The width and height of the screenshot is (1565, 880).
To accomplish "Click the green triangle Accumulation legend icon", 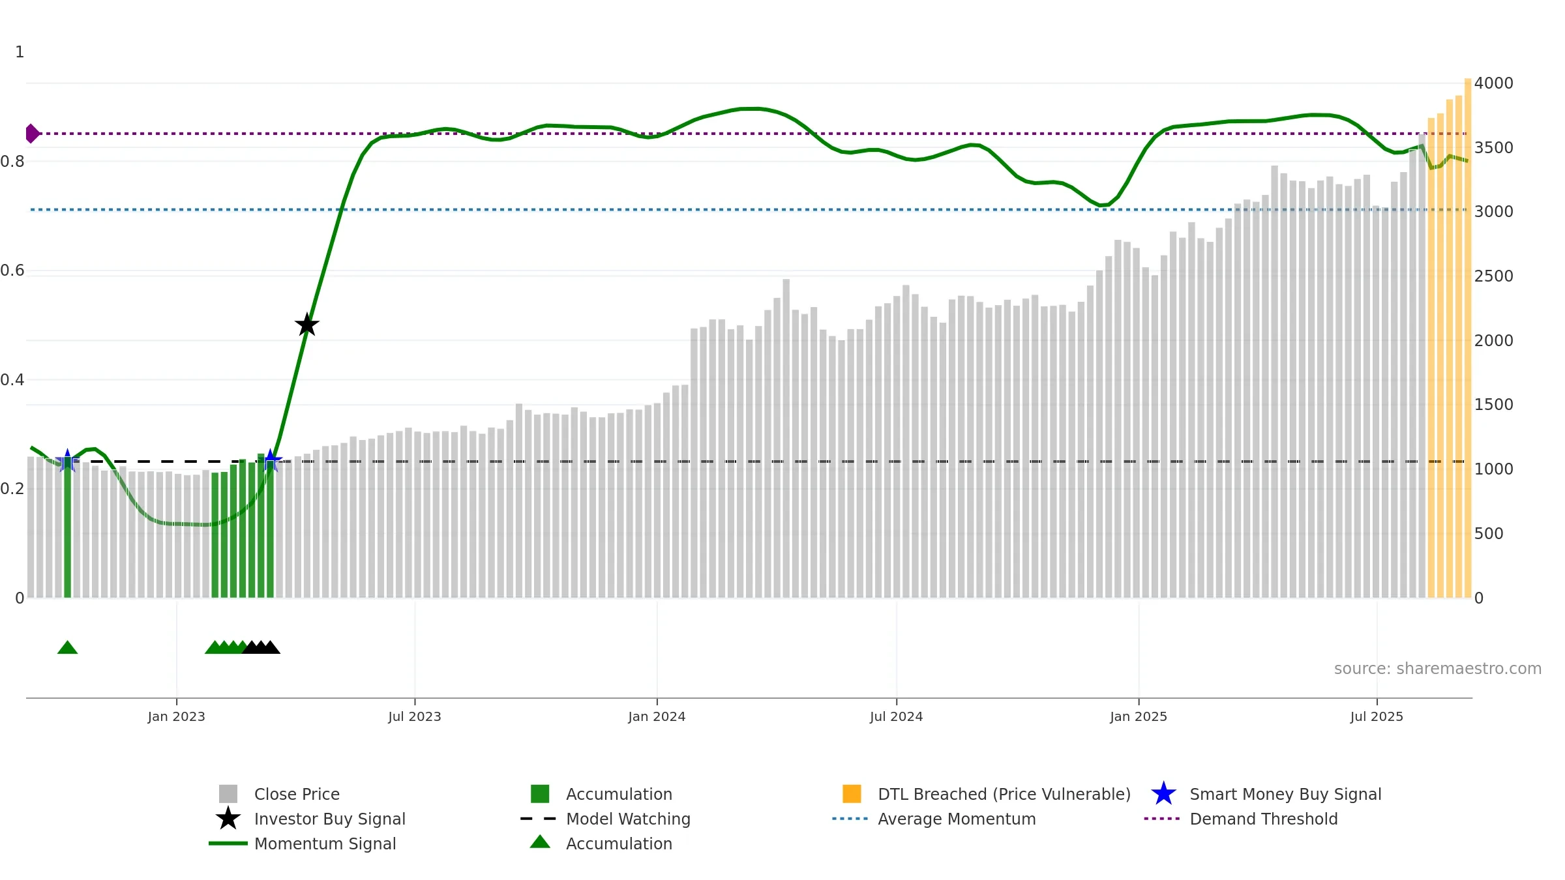I will tap(540, 842).
